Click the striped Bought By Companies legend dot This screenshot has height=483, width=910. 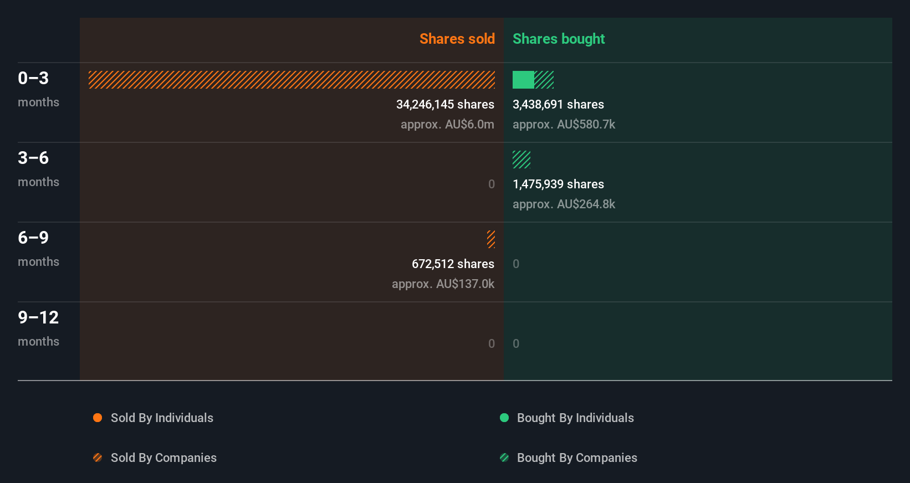[x=504, y=458]
